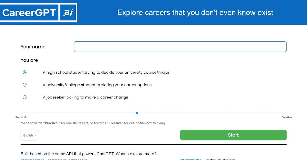
Task: Open the InterviewGPT.ai link
Action: [191, 159]
